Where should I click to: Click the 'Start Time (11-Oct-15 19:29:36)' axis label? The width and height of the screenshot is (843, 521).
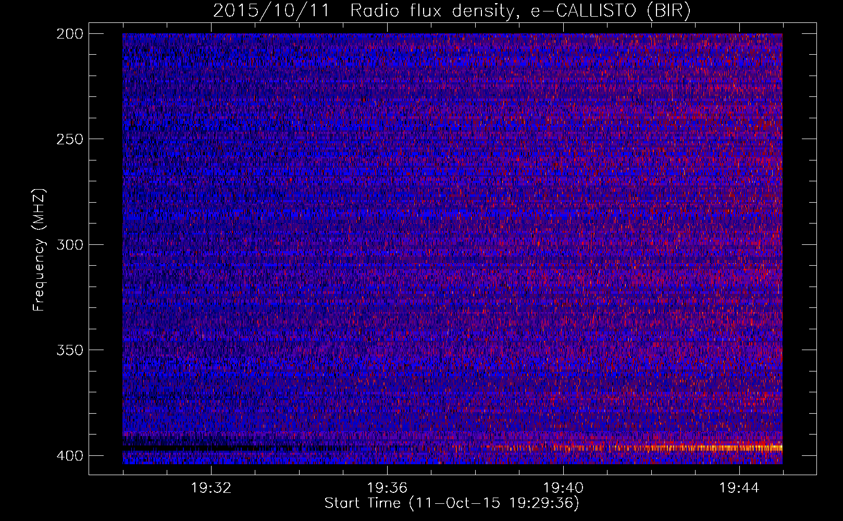point(452,503)
